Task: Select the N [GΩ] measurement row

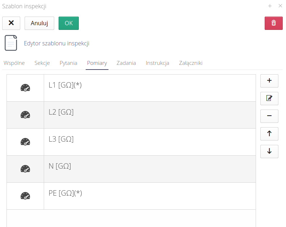Action: pos(149,169)
